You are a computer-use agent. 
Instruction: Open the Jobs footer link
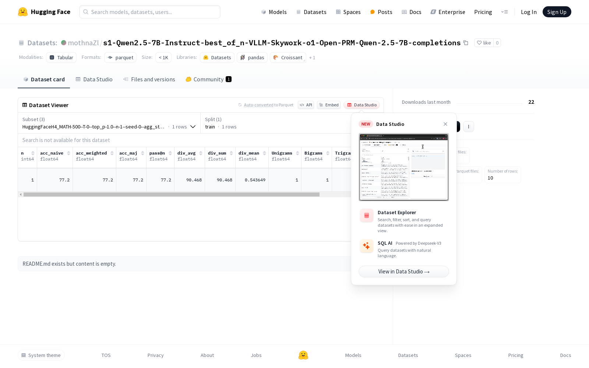tap(256, 355)
